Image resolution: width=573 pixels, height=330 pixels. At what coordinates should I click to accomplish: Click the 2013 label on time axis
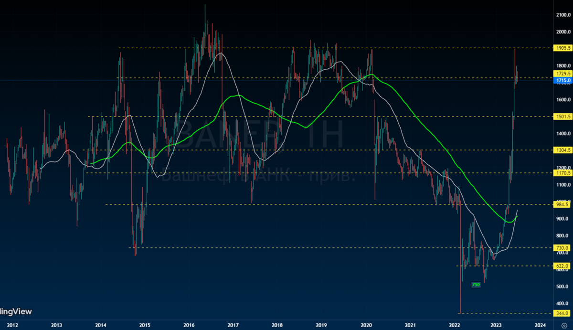[57, 325]
